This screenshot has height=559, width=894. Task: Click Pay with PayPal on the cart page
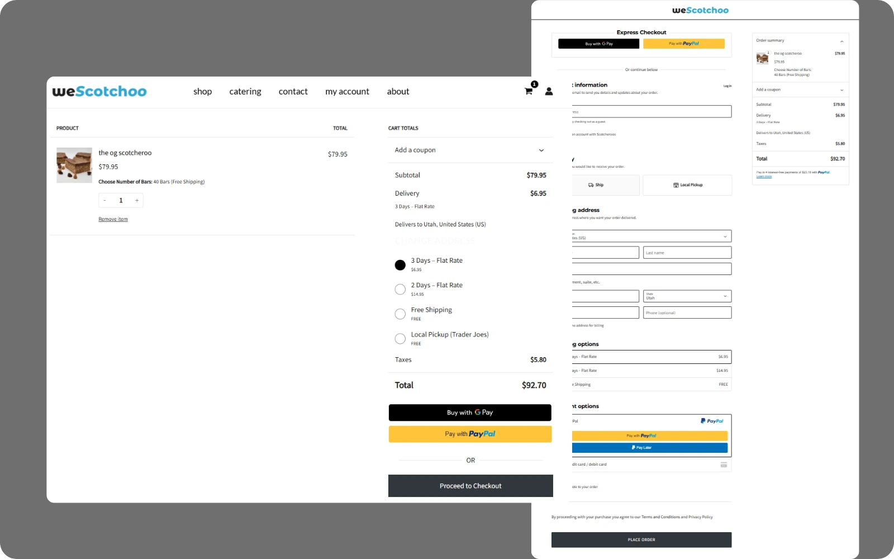tap(470, 434)
